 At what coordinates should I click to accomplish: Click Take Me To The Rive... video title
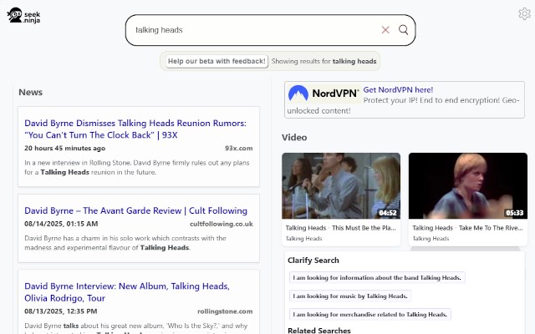coord(467,228)
